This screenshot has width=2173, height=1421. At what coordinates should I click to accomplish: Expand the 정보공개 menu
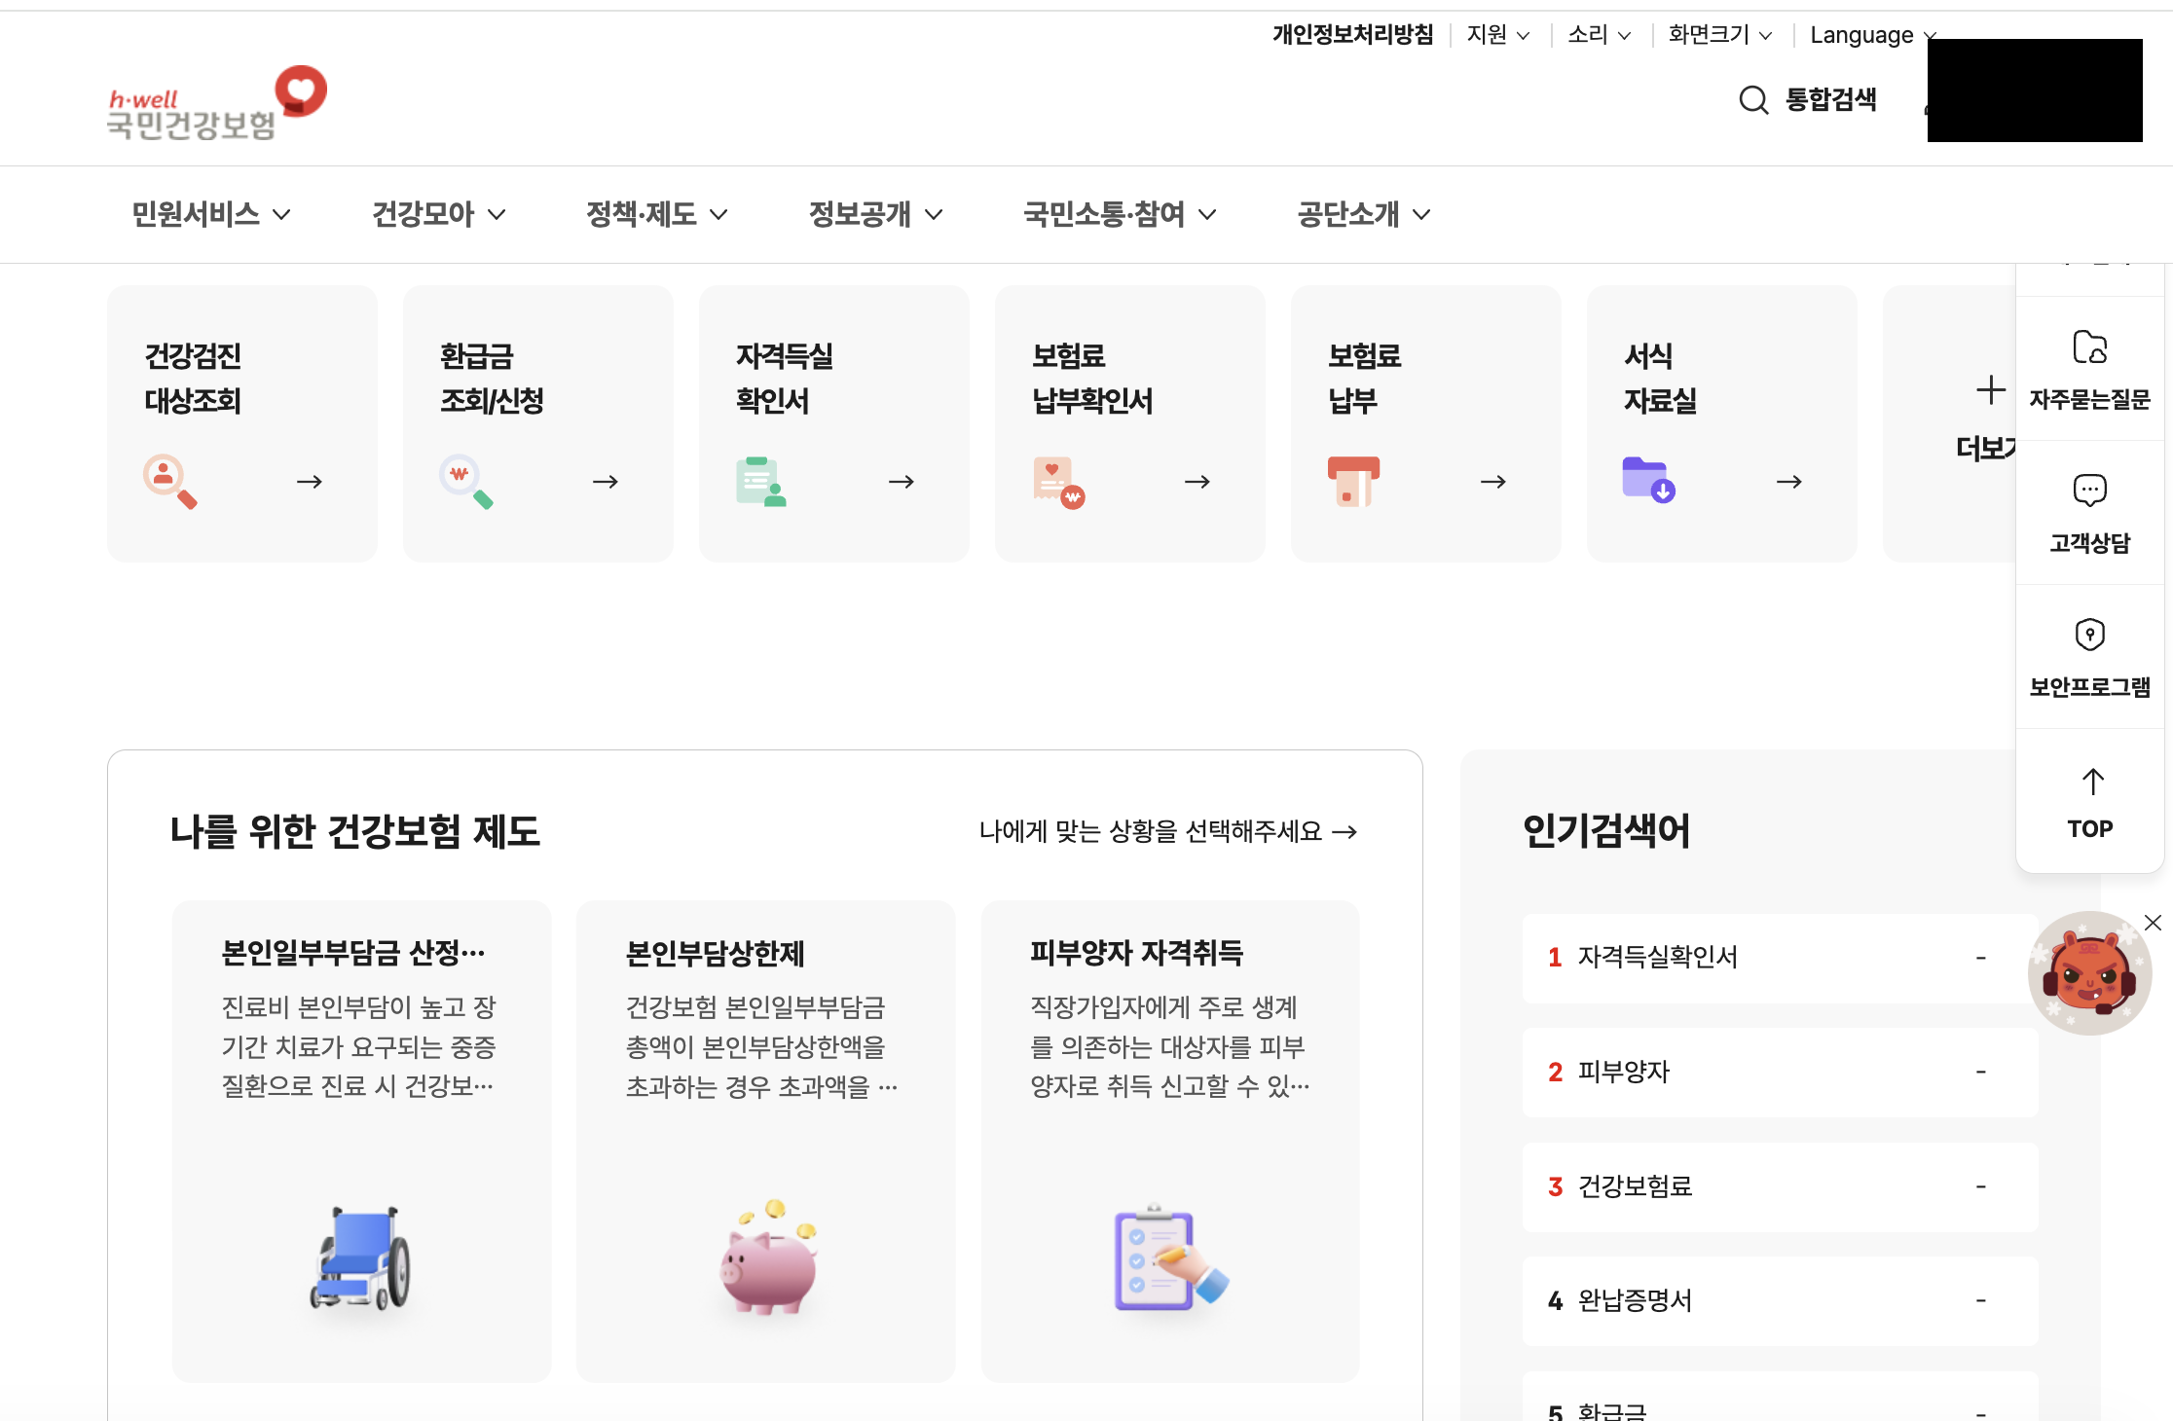(876, 214)
